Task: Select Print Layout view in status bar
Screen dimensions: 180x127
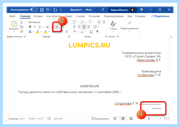Action: tap(123, 118)
